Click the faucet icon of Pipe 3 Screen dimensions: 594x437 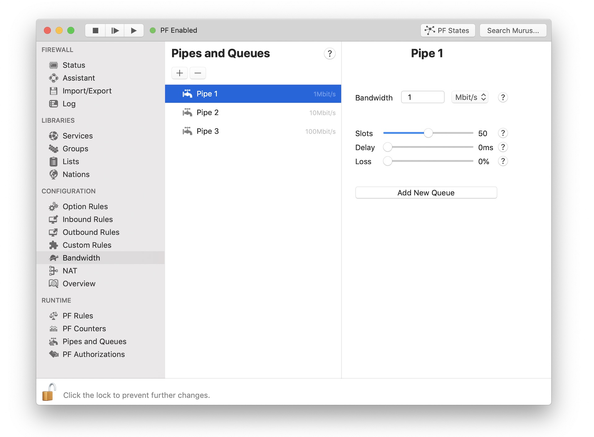(x=187, y=131)
